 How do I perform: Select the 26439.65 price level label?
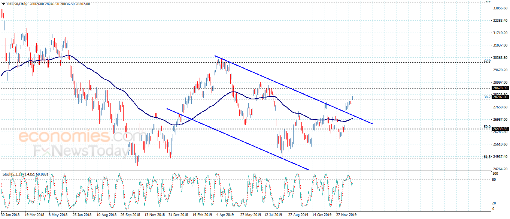pyautogui.click(x=500, y=129)
